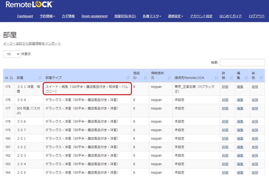Open 編集 for room Id 181
269x176 pixels.
click(240, 147)
